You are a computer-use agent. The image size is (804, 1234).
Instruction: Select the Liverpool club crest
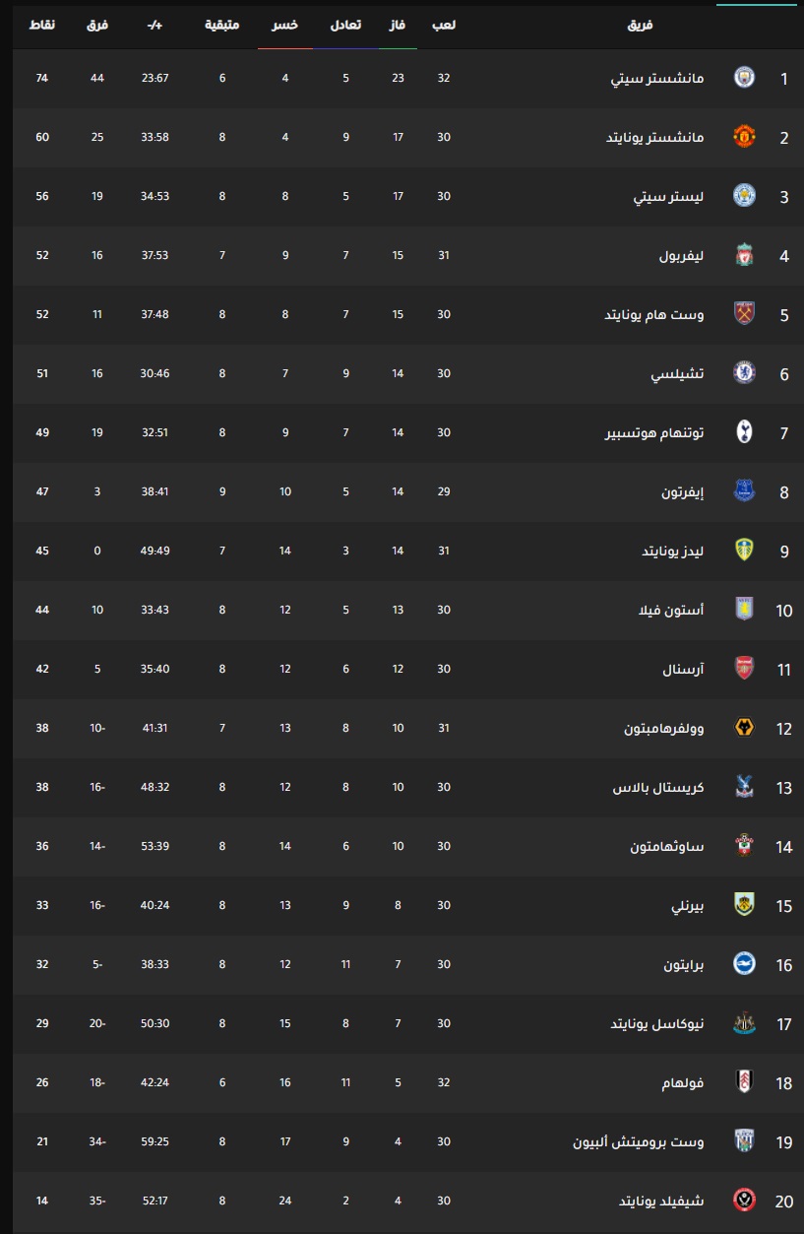click(745, 255)
